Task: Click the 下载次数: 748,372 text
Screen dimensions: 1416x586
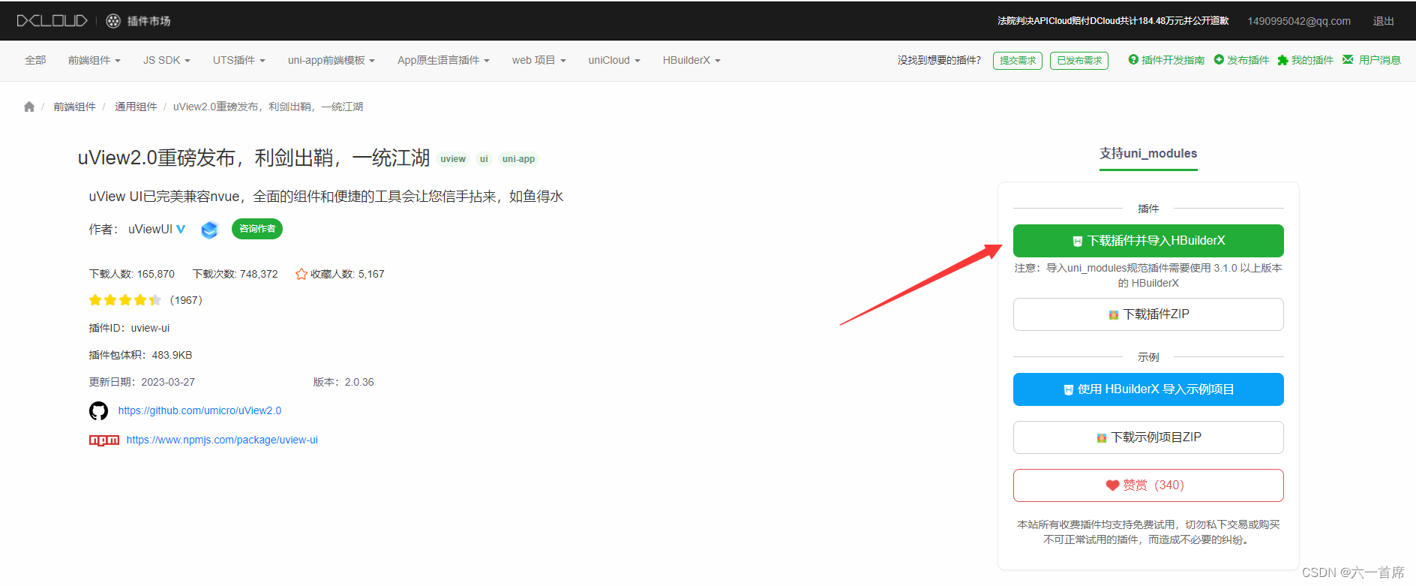Action: [235, 274]
